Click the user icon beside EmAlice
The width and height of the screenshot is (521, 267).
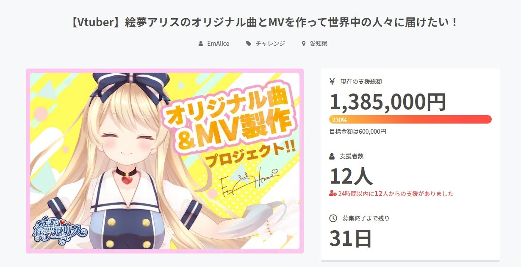[201, 44]
